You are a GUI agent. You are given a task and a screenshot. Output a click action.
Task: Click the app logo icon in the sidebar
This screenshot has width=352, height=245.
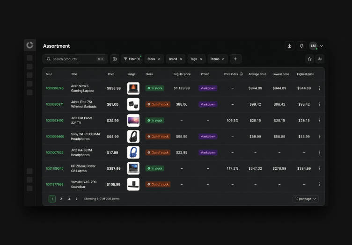[x=29, y=45]
